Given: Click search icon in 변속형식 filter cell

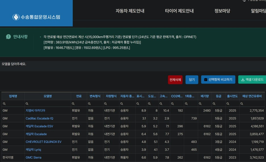Looking at the screenshot, I should (x=89, y=104).
